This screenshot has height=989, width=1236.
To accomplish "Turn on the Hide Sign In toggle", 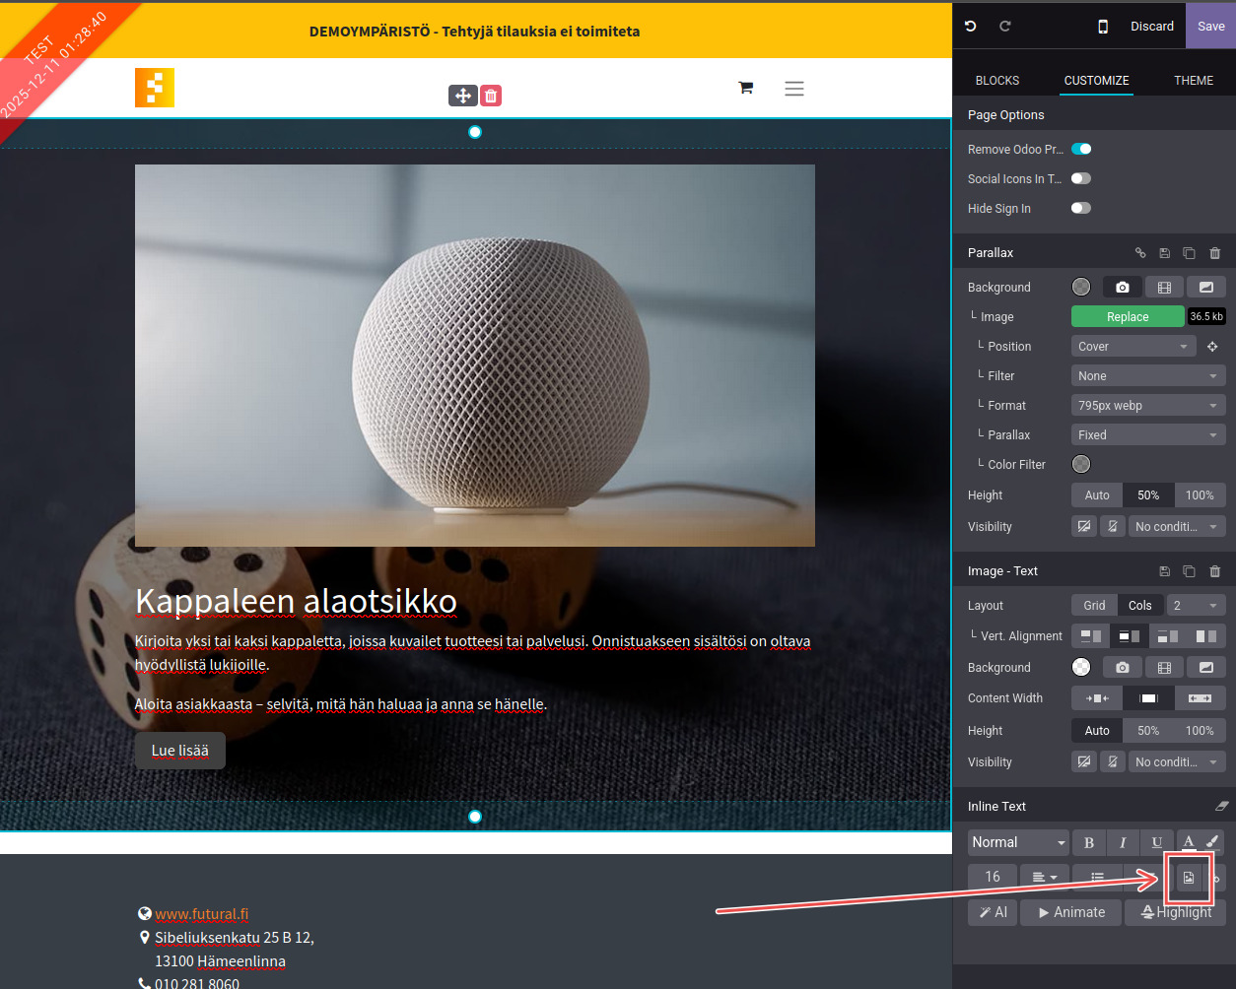I will click(1081, 209).
